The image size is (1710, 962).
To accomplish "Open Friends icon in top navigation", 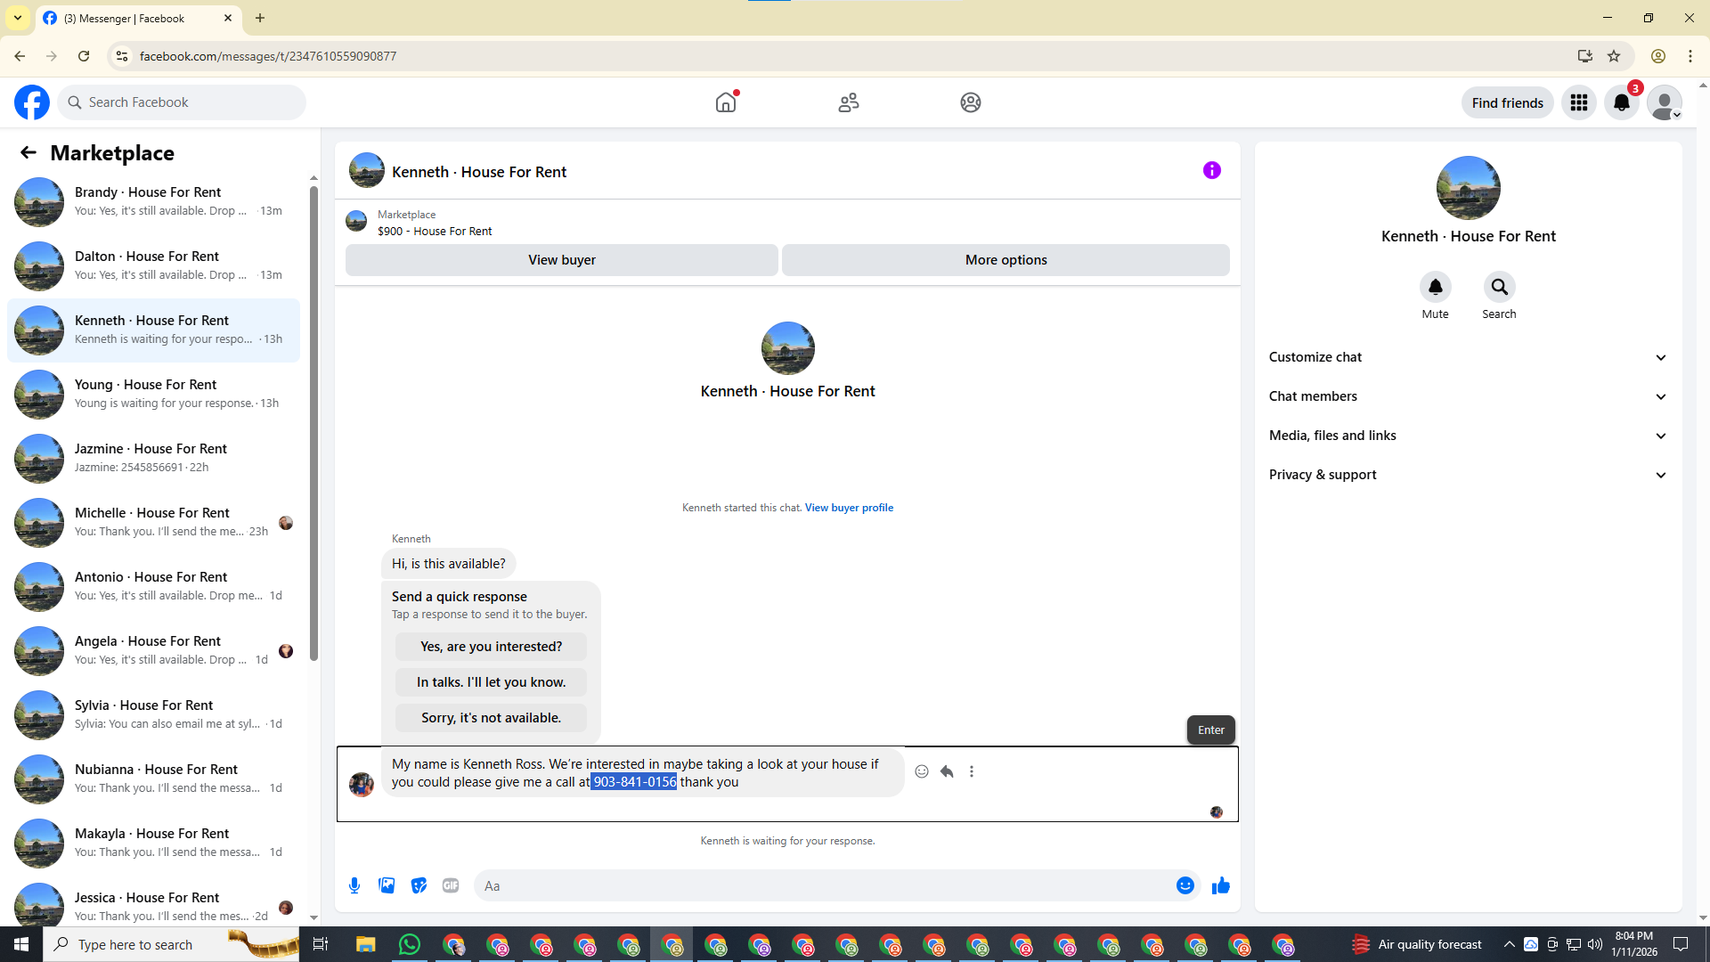I will click(x=849, y=102).
